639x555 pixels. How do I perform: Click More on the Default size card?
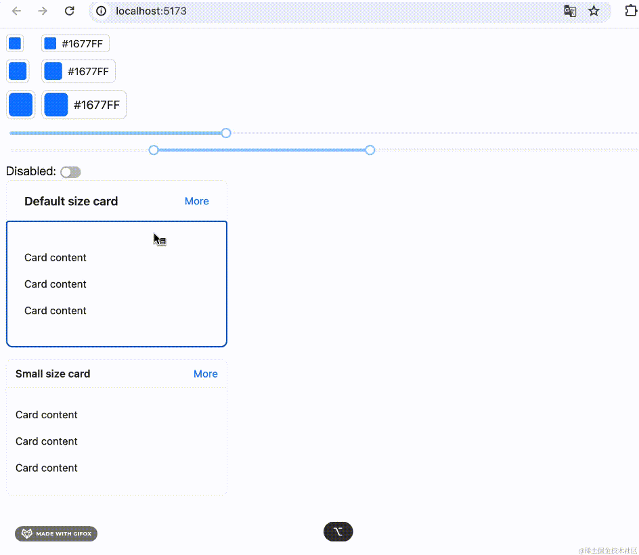[197, 201]
